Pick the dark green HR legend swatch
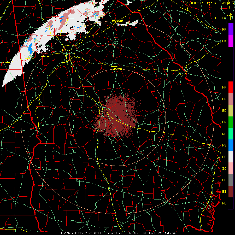 pyautogui.click(x=231, y=122)
